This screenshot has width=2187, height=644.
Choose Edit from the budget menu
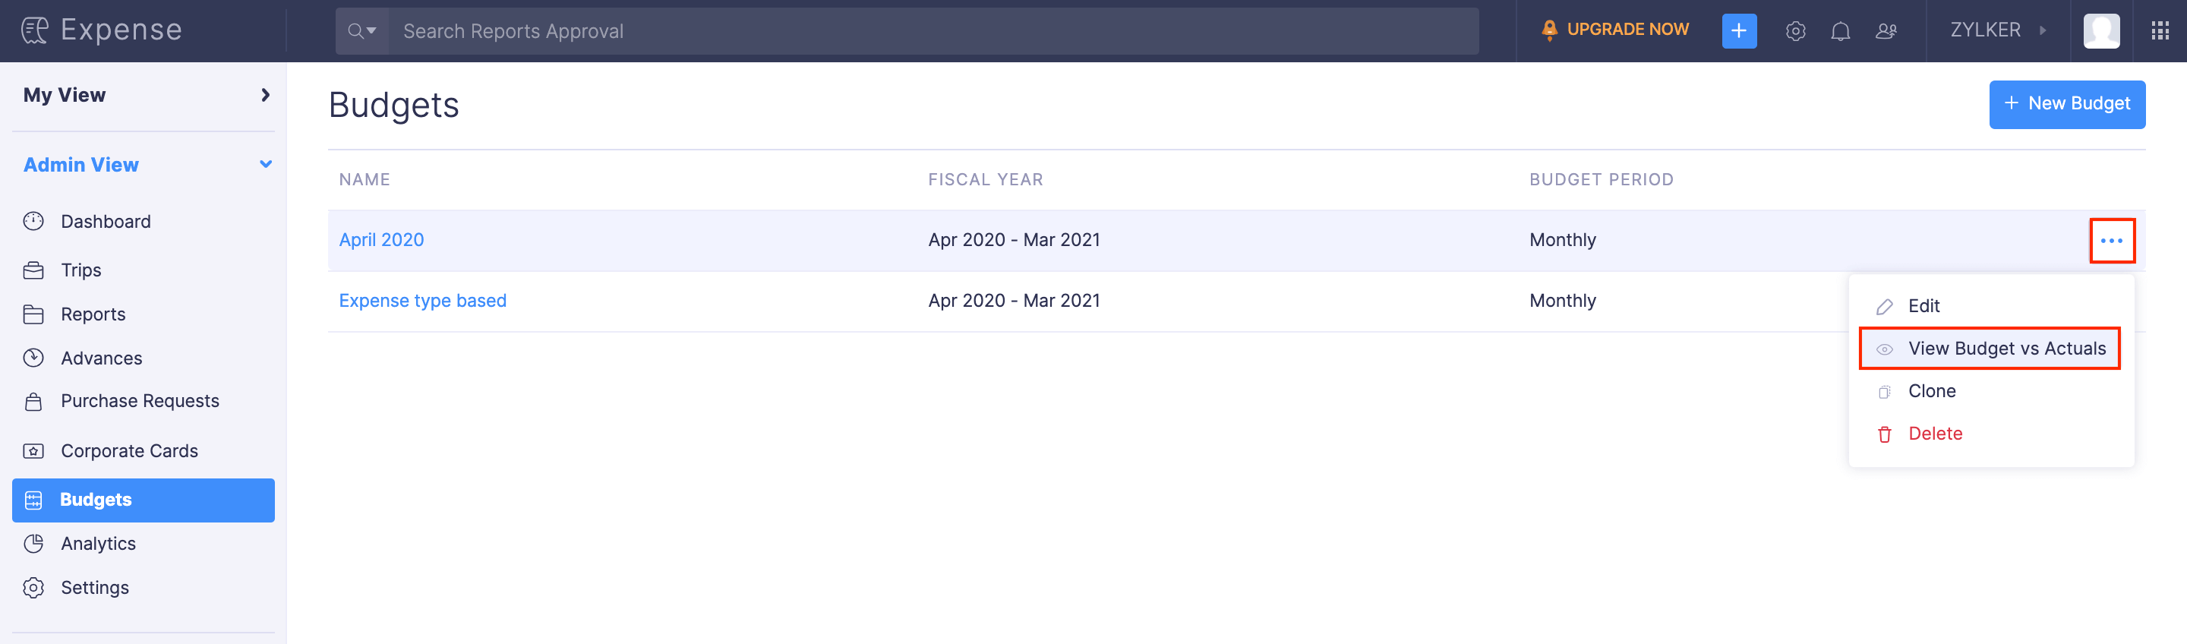point(1923,306)
